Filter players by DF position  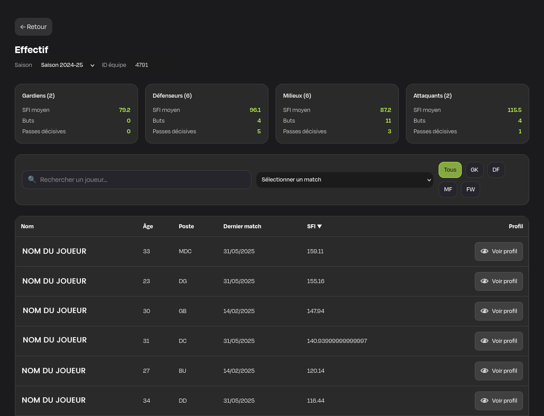click(x=496, y=170)
